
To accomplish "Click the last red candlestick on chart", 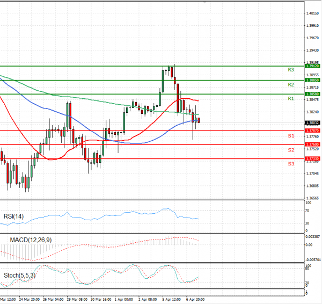I will [x=199, y=120].
